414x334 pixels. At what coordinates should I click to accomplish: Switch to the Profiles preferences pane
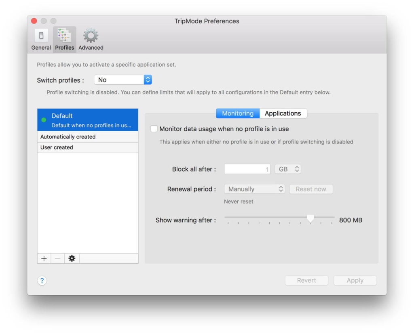click(x=65, y=40)
